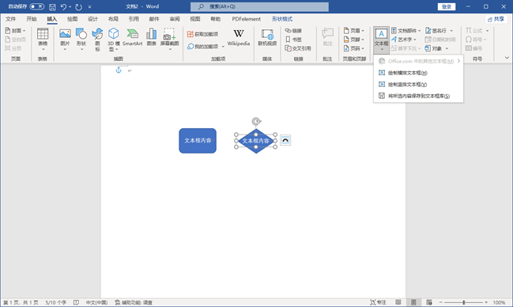Click the sign-in (登录) button
Viewport: 513px width, 307px height.
(x=447, y=6)
